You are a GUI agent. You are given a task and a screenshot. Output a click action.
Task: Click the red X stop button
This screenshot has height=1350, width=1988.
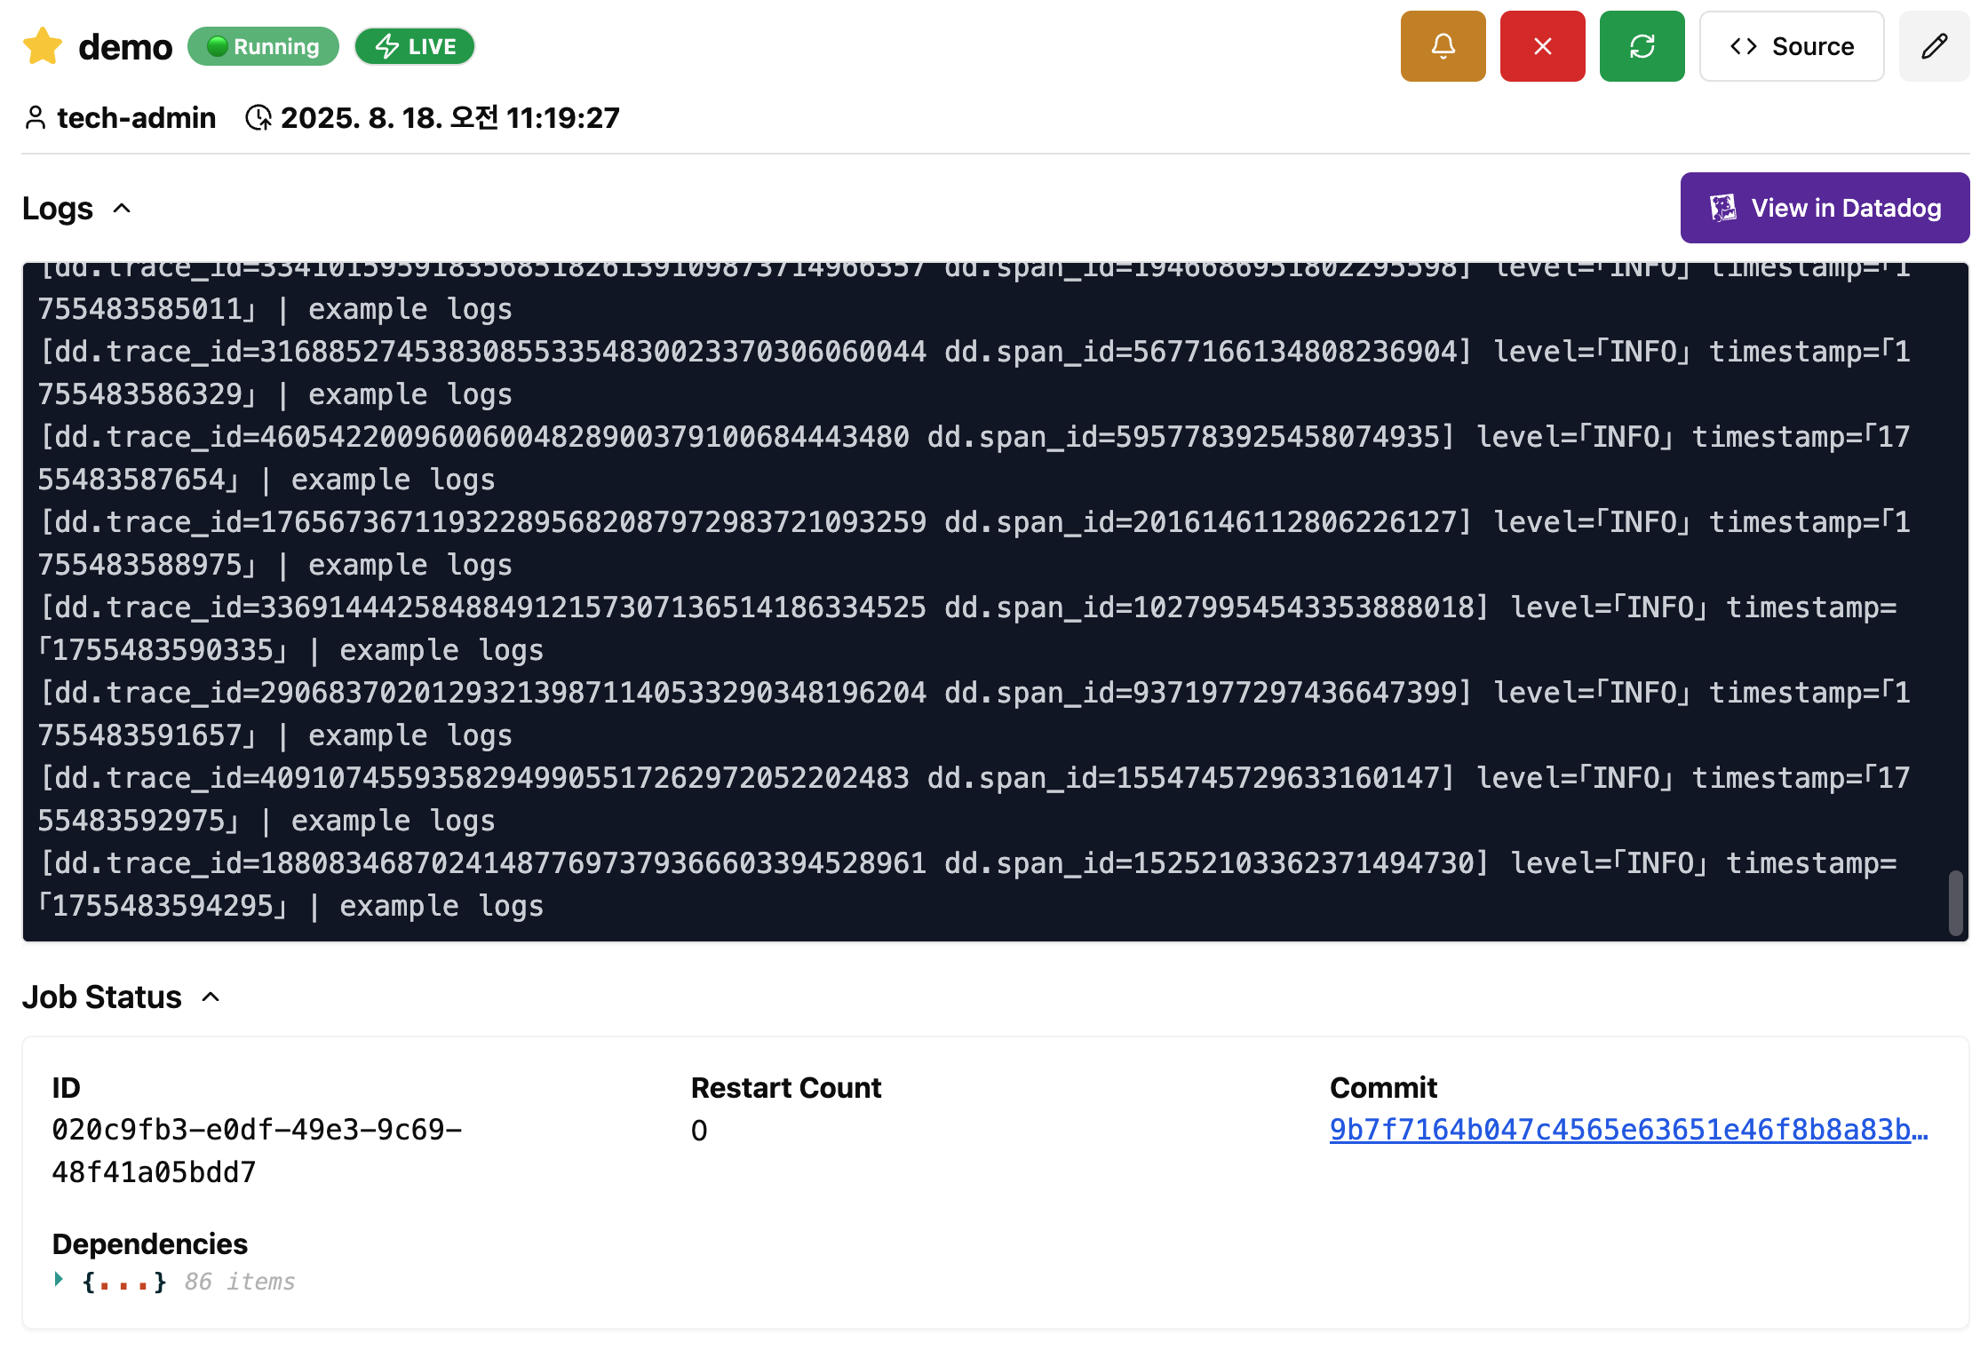(x=1542, y=46)
